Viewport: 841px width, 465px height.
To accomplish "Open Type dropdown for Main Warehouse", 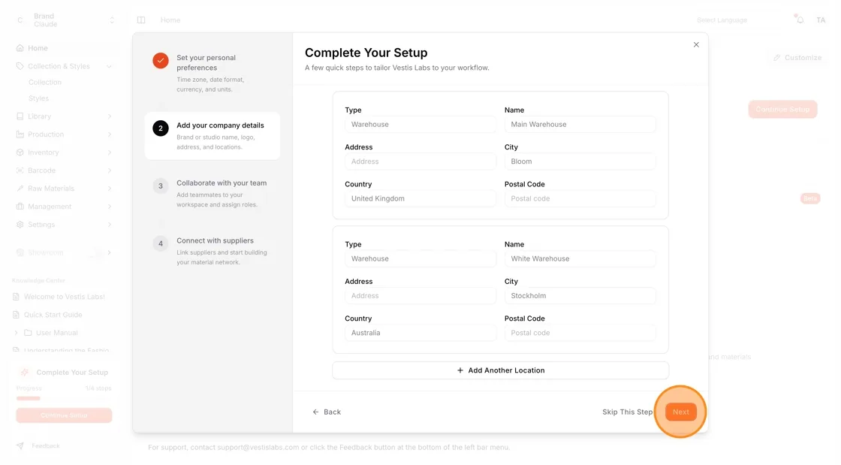I will 420,125.
